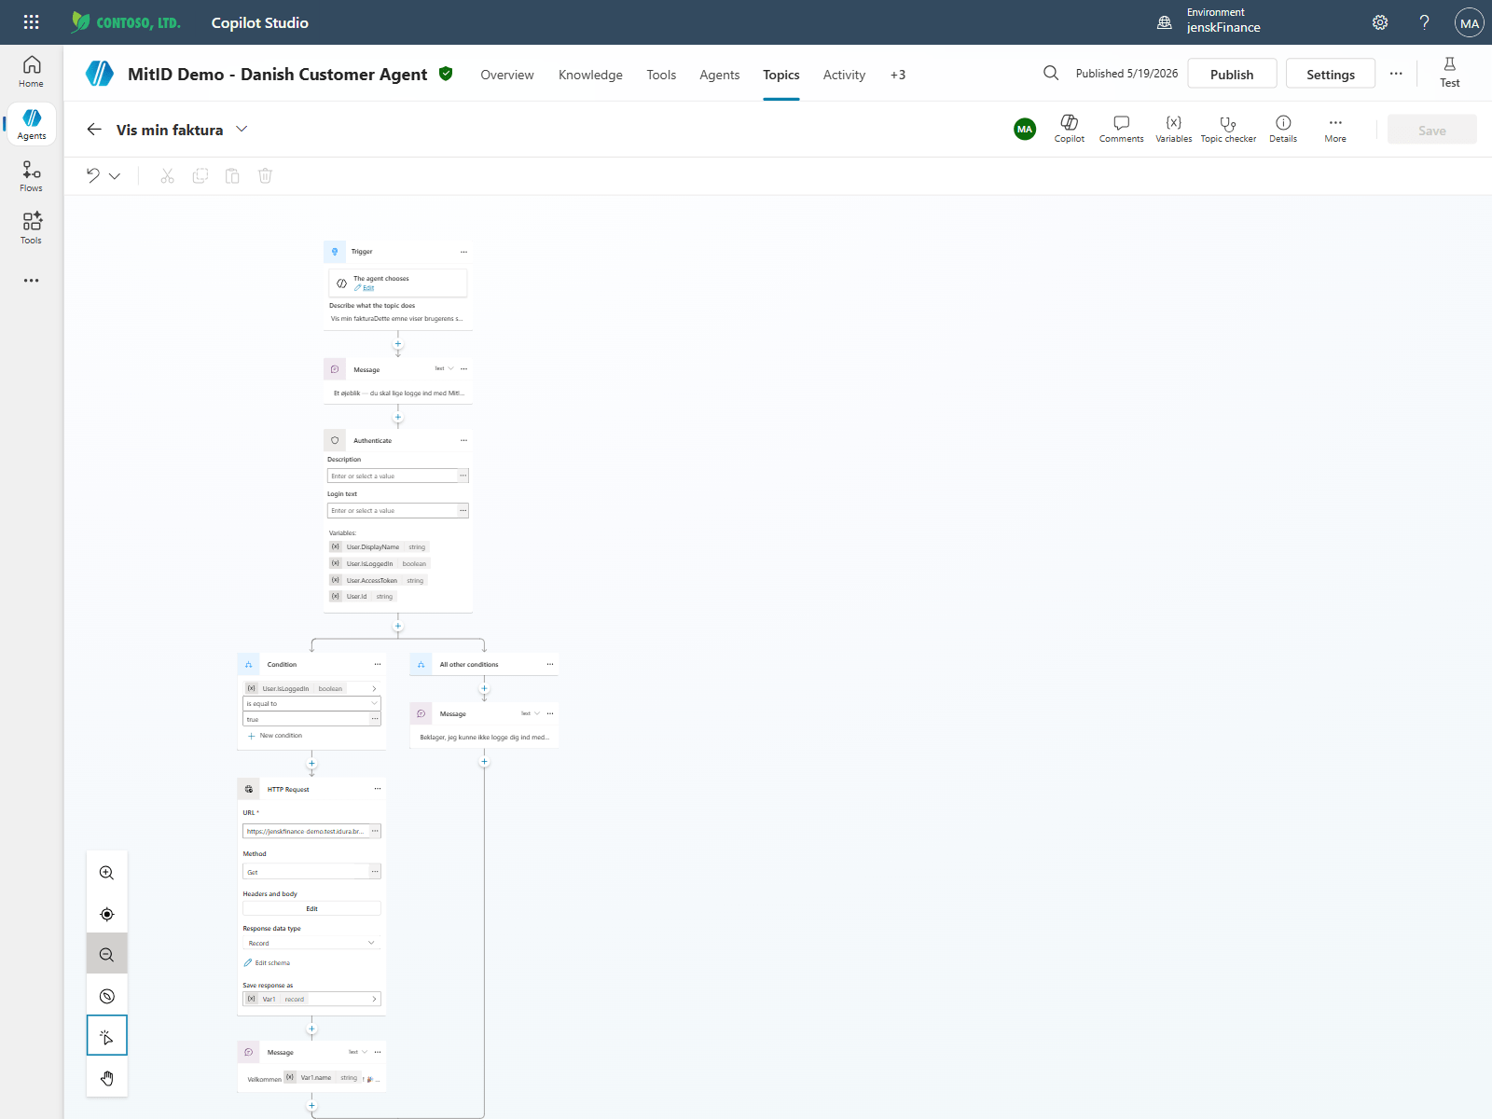Viewport: 1492px width, 1119px height.
Task: Open the 'is equal to' operator dropdown
Action: (311, 703)
